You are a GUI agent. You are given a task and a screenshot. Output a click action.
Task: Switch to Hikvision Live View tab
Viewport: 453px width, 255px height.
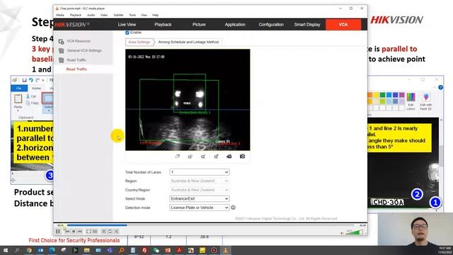click(x=127, y=25)
